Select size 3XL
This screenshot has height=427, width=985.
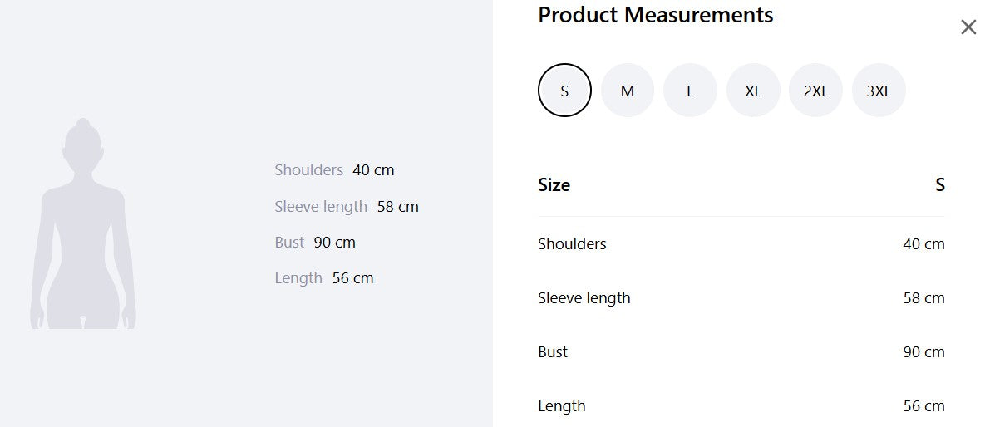[x=879, y=91]
